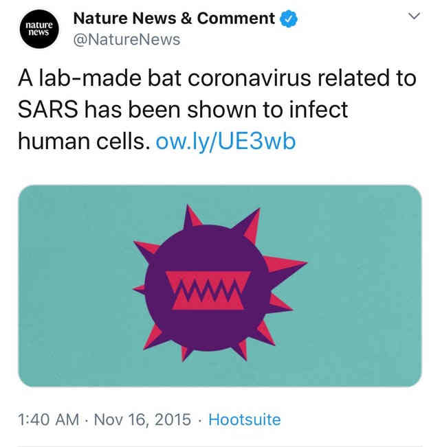Click "human cells." in the tweet text
Viewport: 440px width, 447px height.
coord(81,141)
